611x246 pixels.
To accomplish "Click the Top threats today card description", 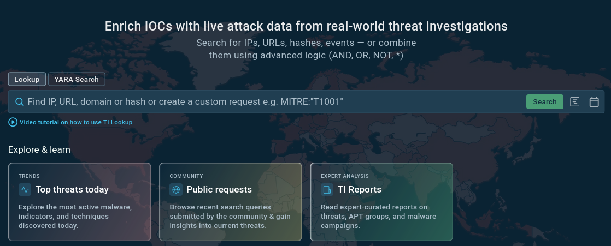I will pyautogui.click(x=75, y=216).
